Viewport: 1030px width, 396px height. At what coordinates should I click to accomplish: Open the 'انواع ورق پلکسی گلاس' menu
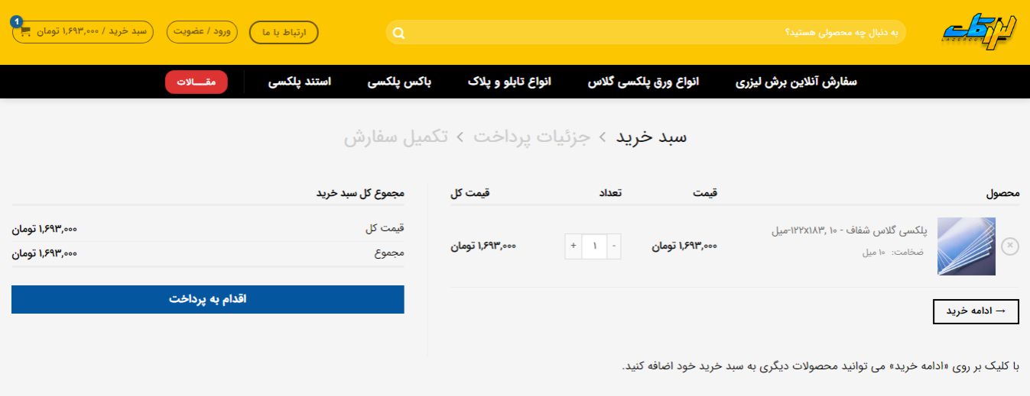click(x=643, y=82)
